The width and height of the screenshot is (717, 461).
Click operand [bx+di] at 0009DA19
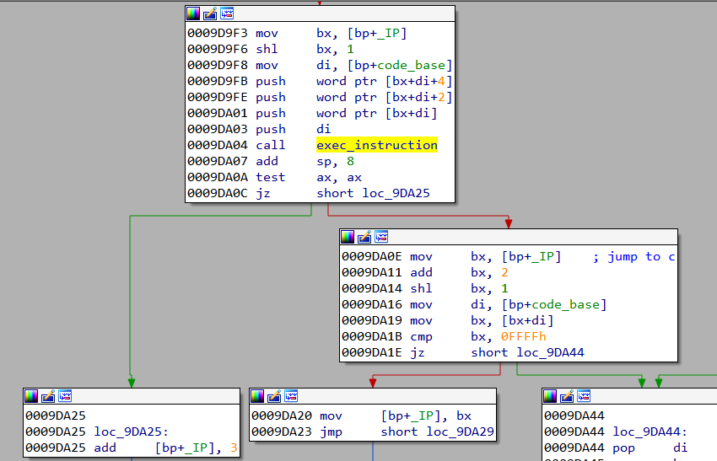pos(527,321)
